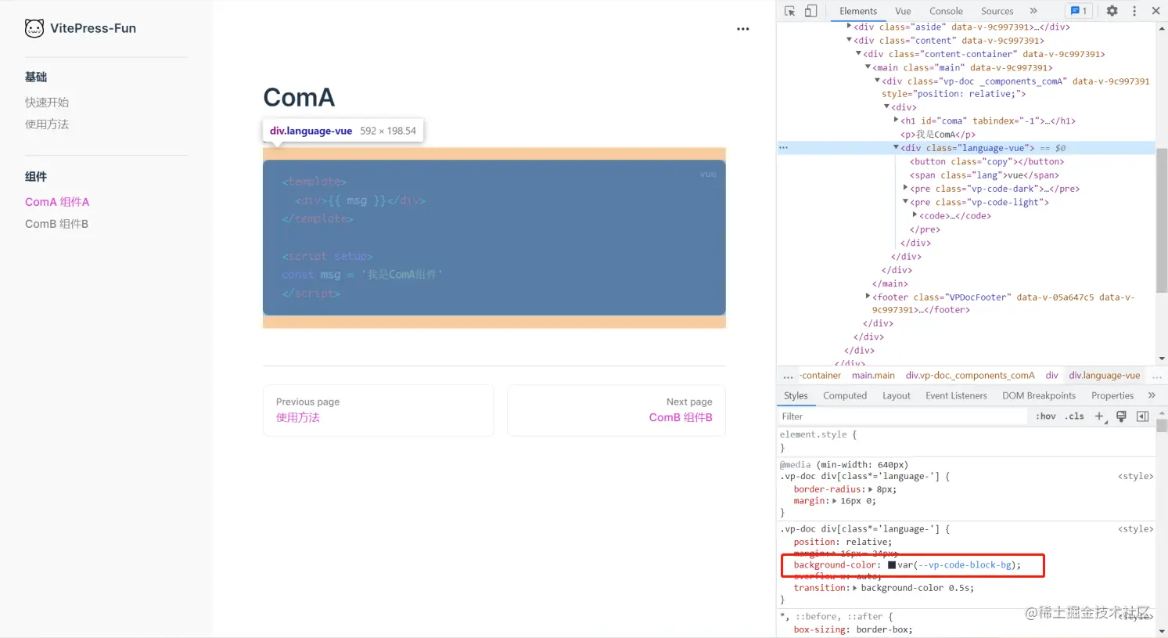1168x638 pixels.
Task: Activate the DevTools inspect element picker
Action: tap(789, 11)
